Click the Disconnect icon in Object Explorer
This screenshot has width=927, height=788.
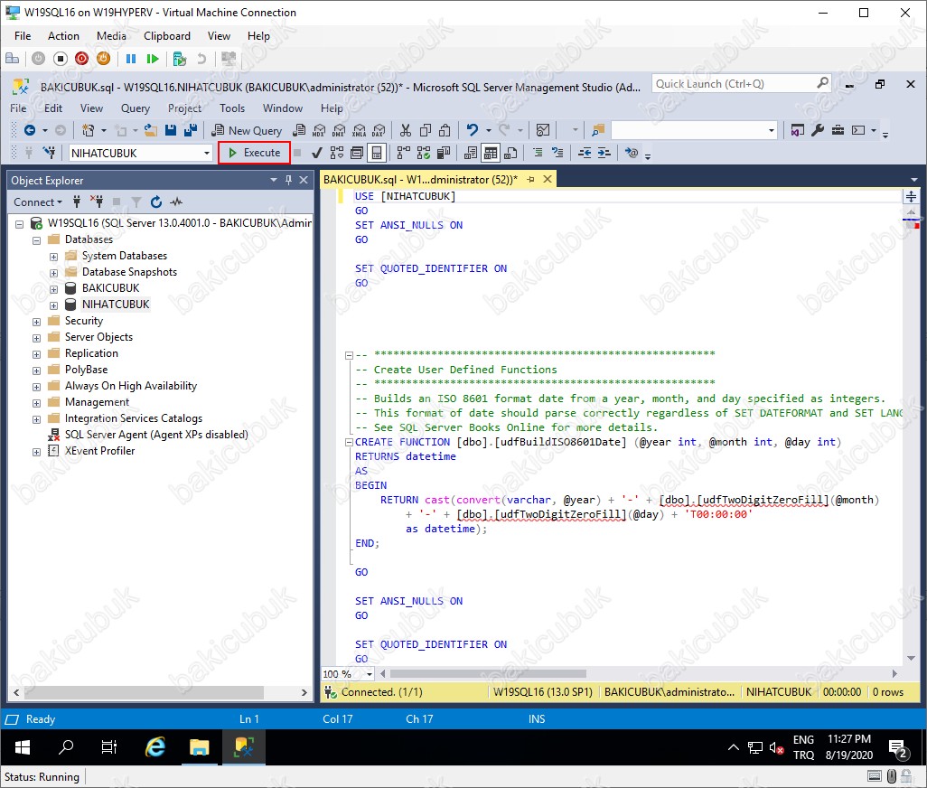(x=97, y=202)
